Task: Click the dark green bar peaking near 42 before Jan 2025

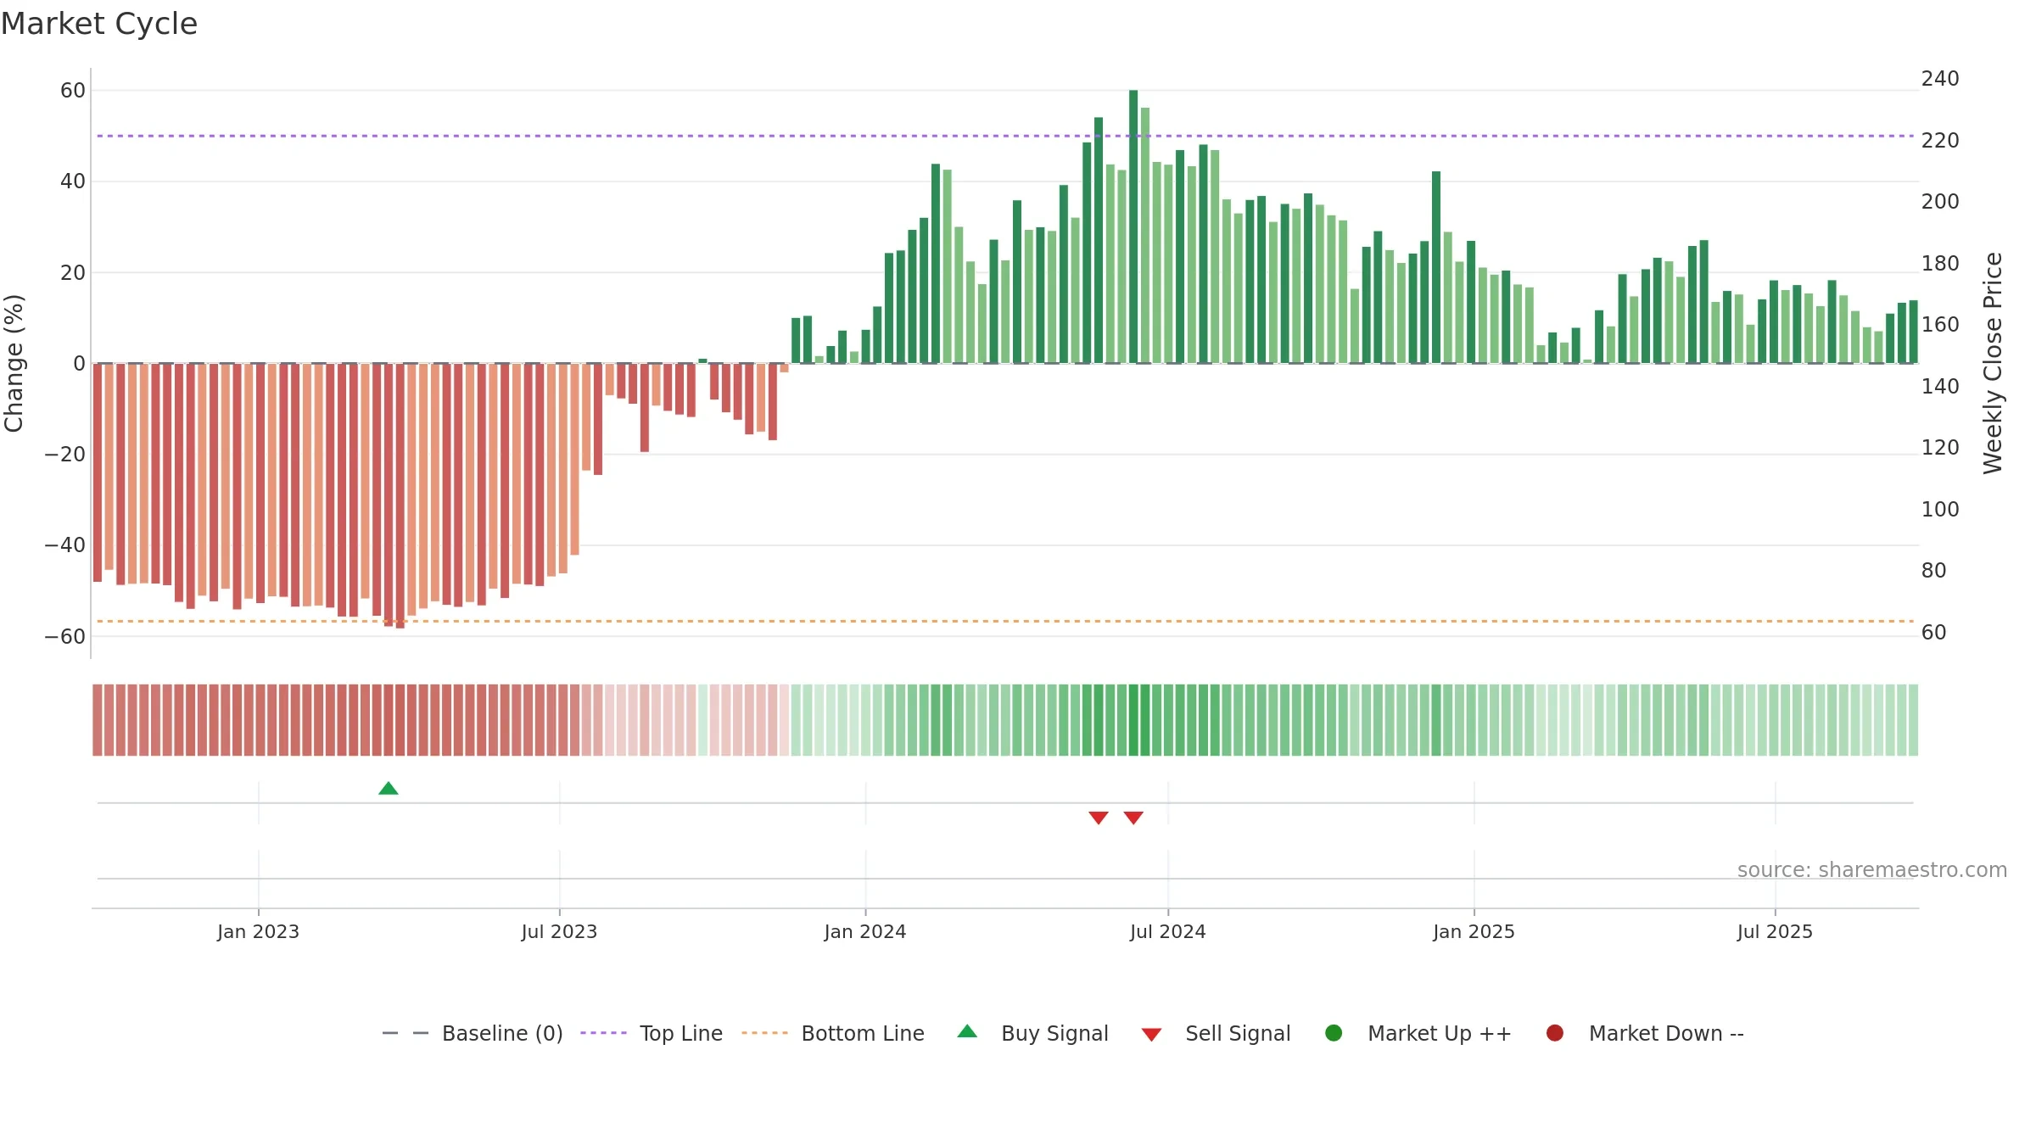Action: point(1436,267)
